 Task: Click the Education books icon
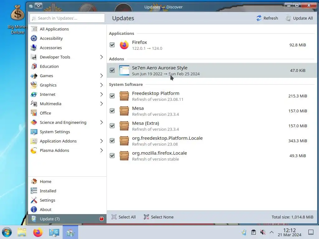[x=34, y=67]
